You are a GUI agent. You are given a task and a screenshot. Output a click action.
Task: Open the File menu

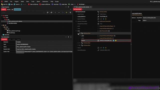11,1
